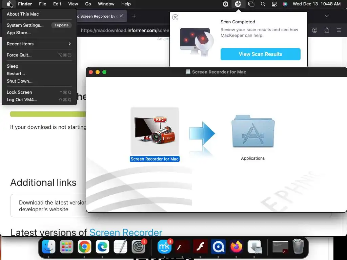Viewport: 347px width, 260px height.
Task: Expand Recent Items submenu
Action: [x=39, y=44]
